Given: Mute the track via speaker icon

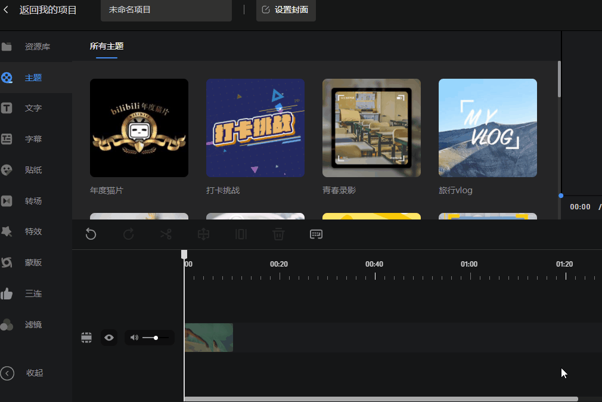Looking at the screenshot, I should point(134,338).
